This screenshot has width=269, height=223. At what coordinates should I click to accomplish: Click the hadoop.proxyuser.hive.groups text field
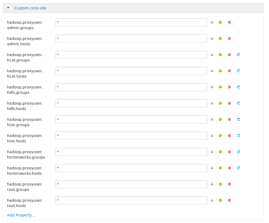(x=131, y=119)
